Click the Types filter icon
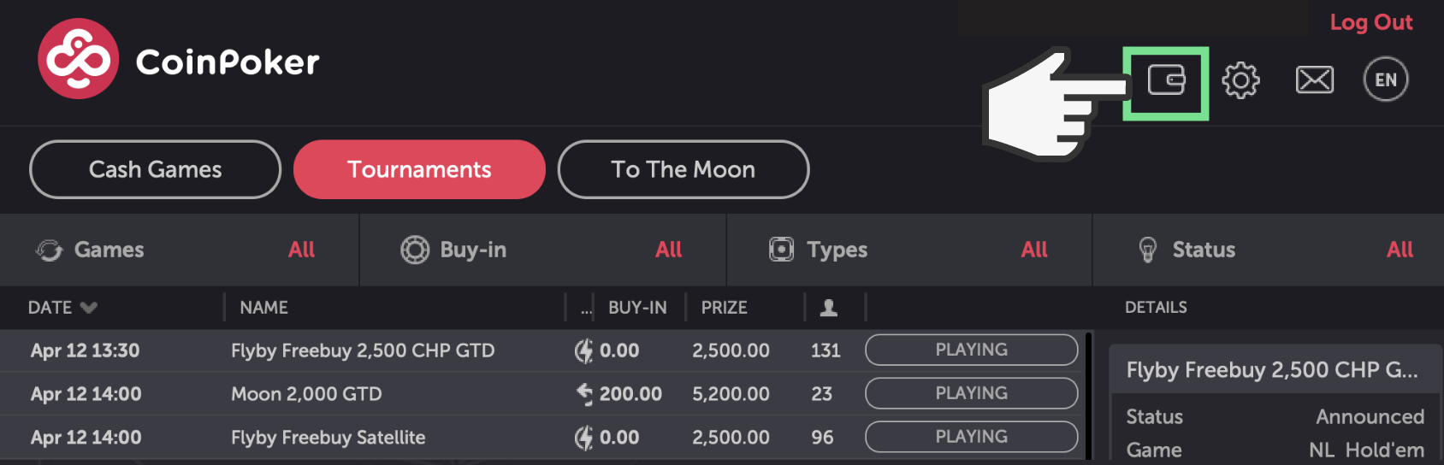The height and width of the screenshot is (465, 1444). click(x=781, y=250)
